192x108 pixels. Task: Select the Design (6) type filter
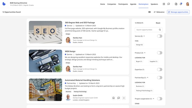click(139, 45)
